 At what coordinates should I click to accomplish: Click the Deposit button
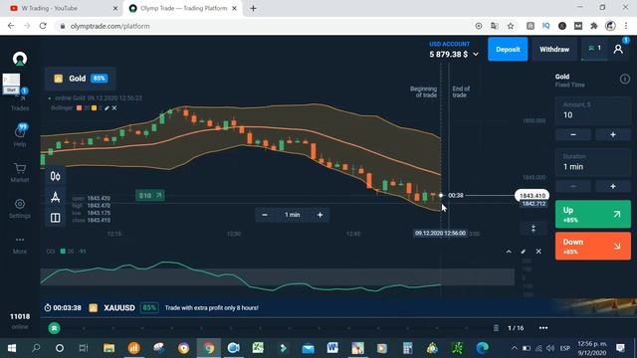coord(508,49)
